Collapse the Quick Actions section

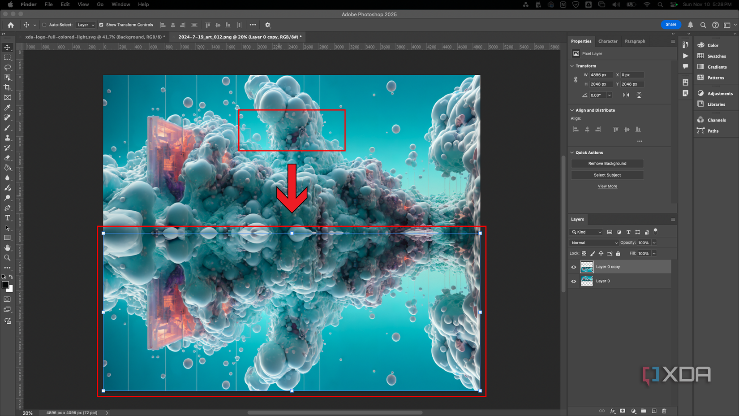572,152
